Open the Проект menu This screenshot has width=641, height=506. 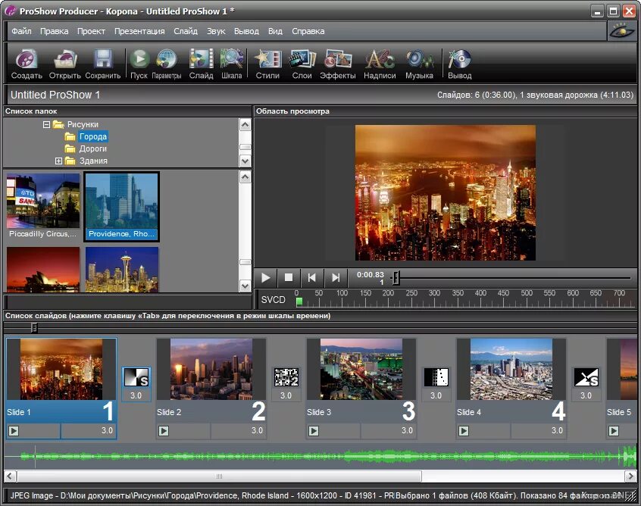tap(91, 31)
